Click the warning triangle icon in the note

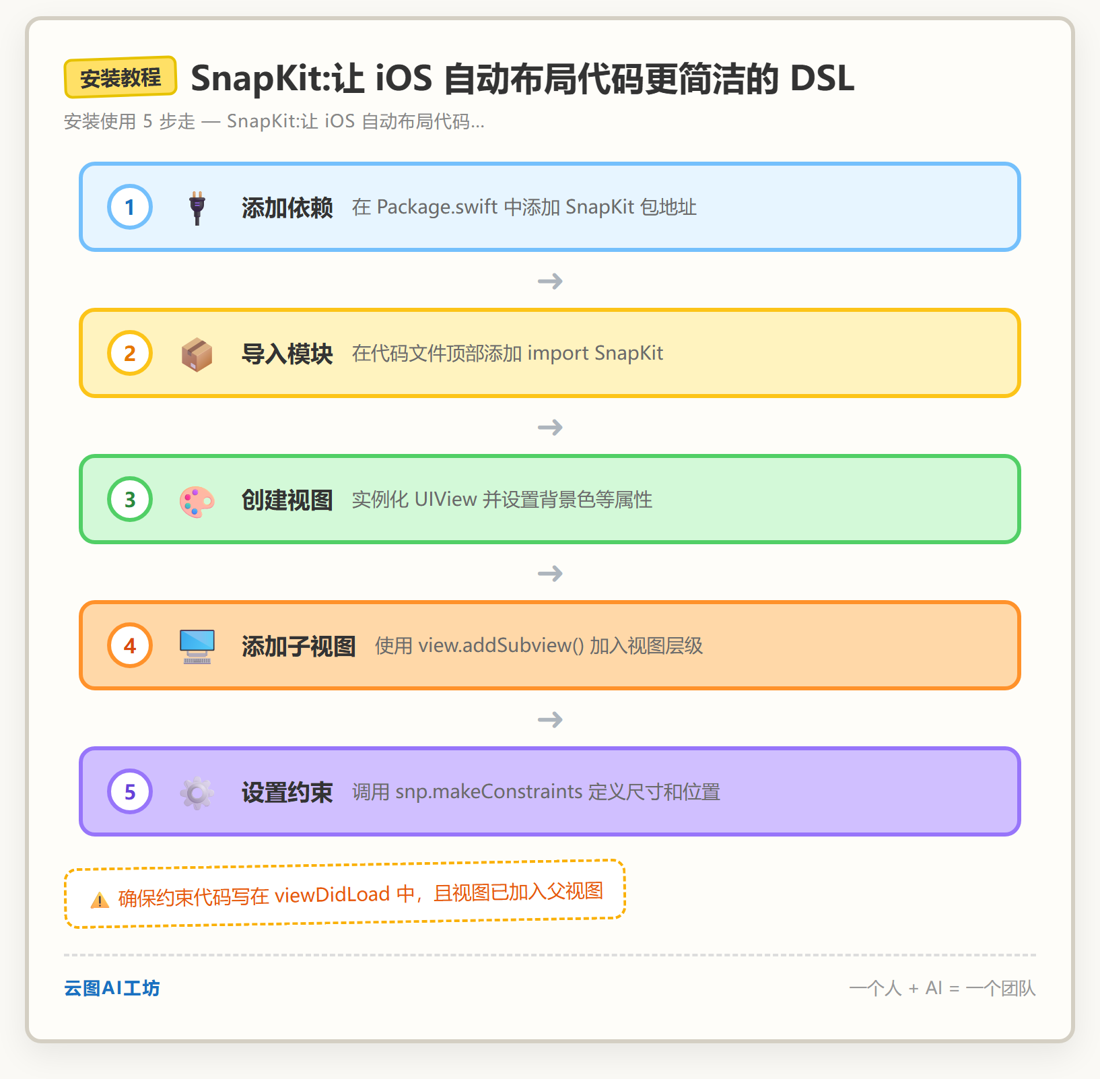pyautogui.click(x=100, y=900)
